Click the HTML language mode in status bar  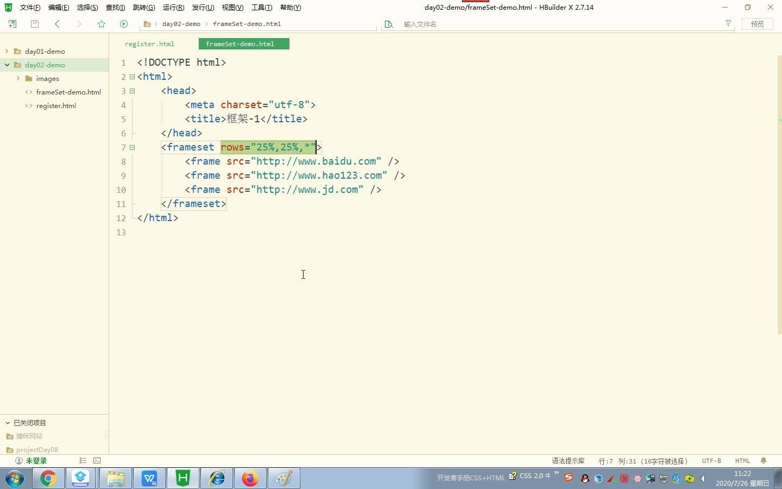point(742,461)
